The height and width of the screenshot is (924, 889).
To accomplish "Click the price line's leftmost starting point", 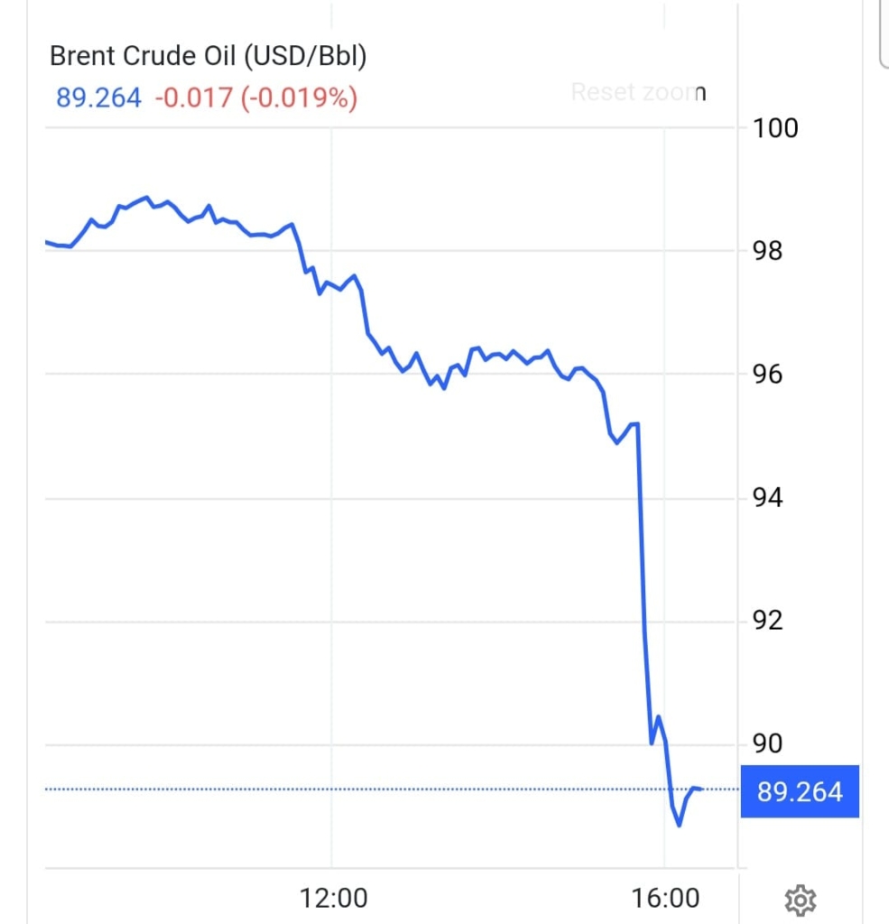I will click(x=46, y=242).
